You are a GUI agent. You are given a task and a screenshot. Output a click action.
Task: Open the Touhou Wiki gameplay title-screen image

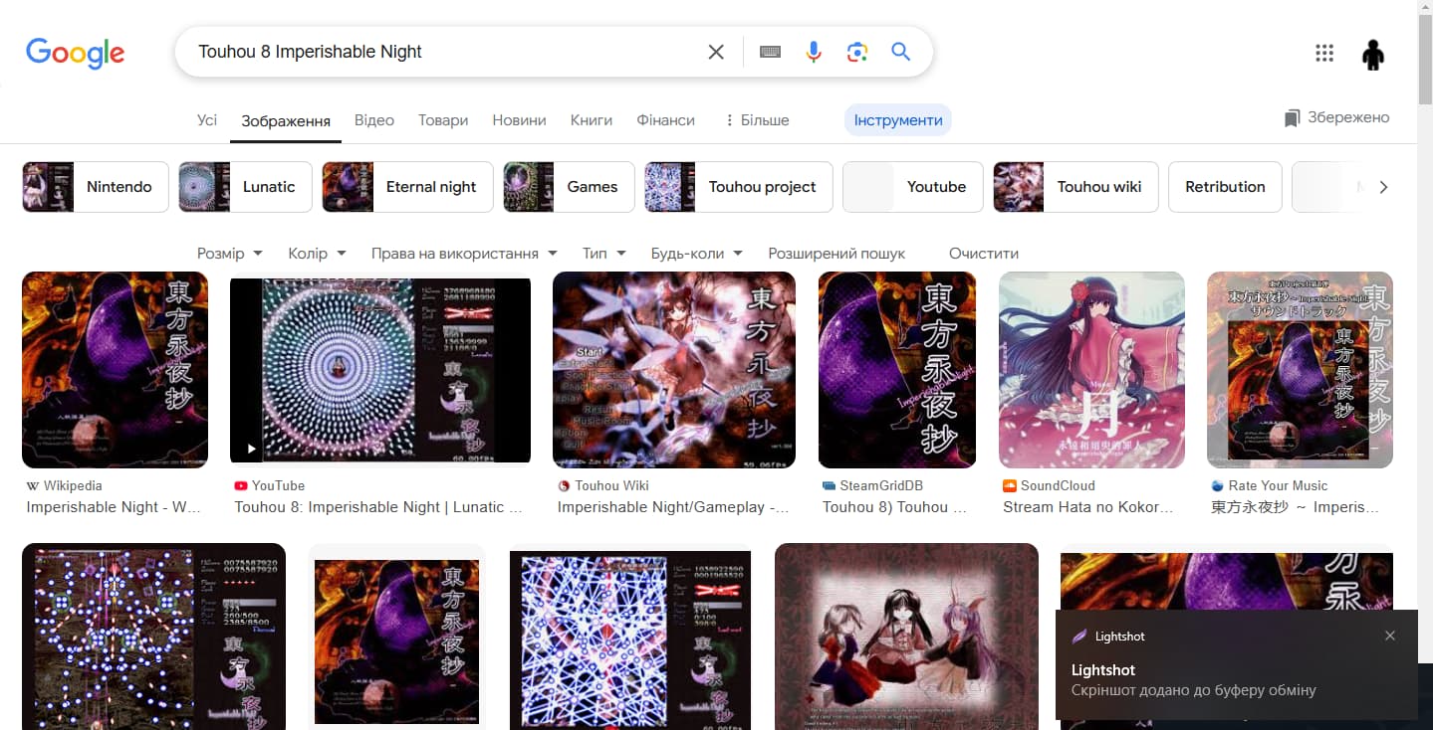click(674, 370)
